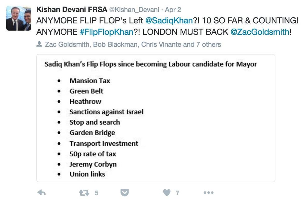Open the @SadiqKhan mention
This screenshot has width=305, height=203.
169,21
